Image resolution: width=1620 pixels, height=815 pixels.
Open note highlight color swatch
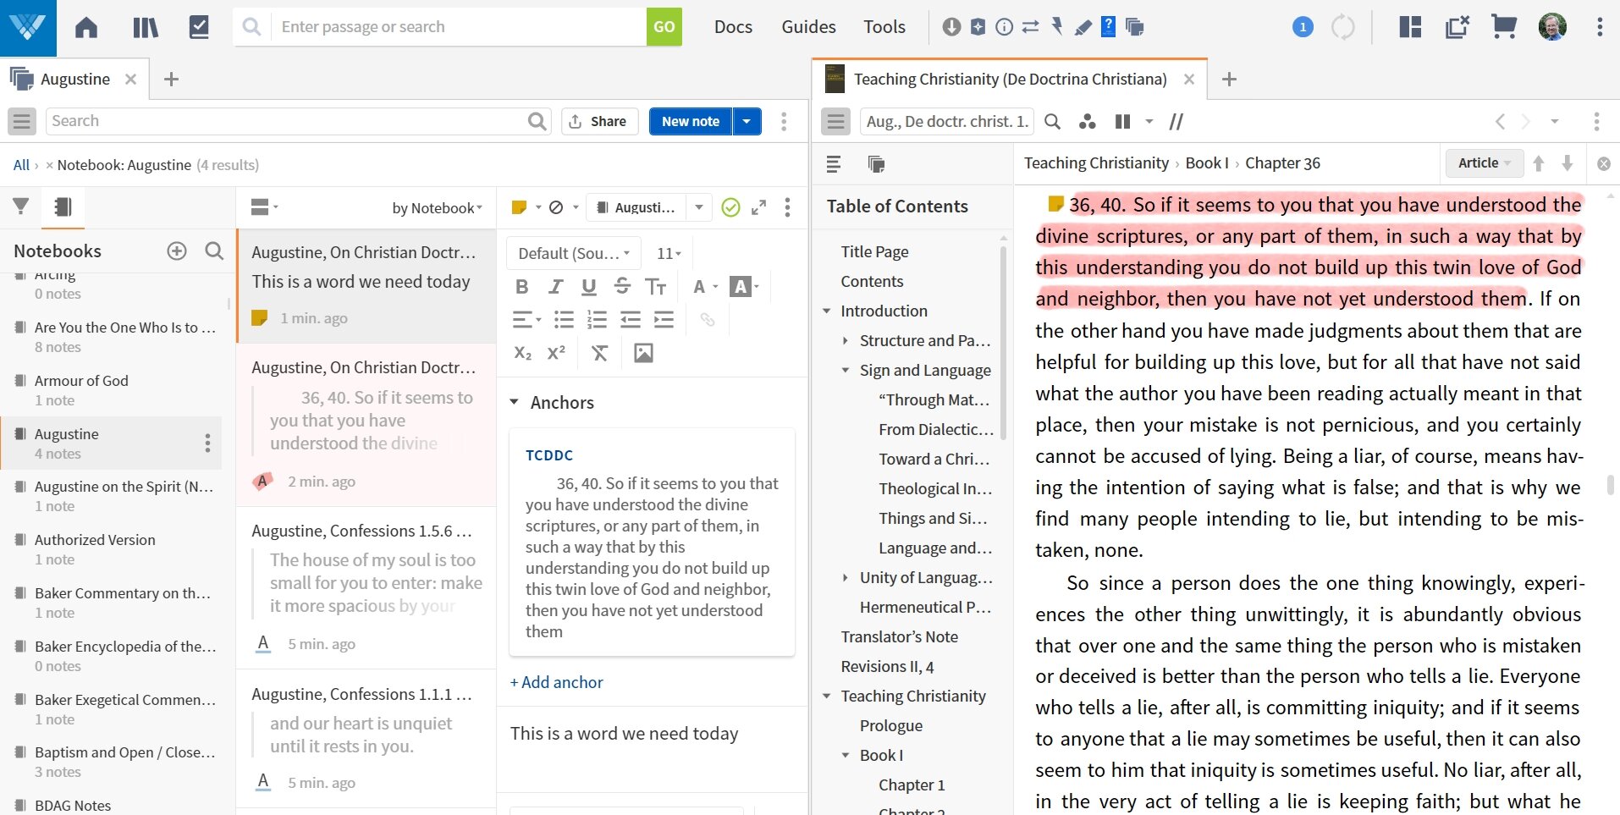tap(520, 207)
